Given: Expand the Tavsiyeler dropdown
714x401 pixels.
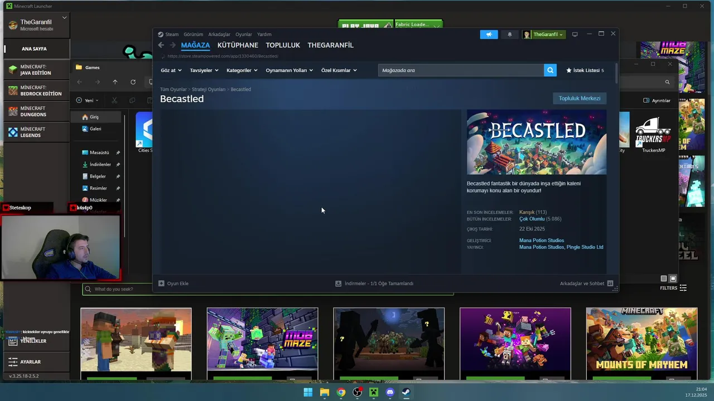Looking at the screenshot, I should tap(204, 70).
